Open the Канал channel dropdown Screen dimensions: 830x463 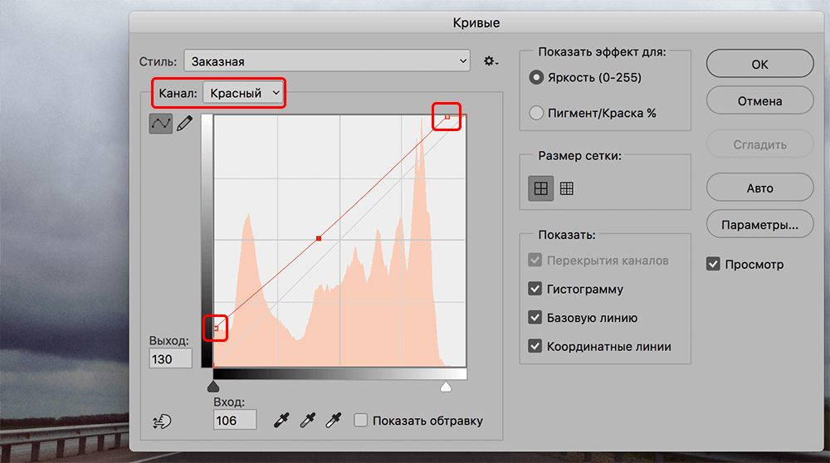coord(246,93)
